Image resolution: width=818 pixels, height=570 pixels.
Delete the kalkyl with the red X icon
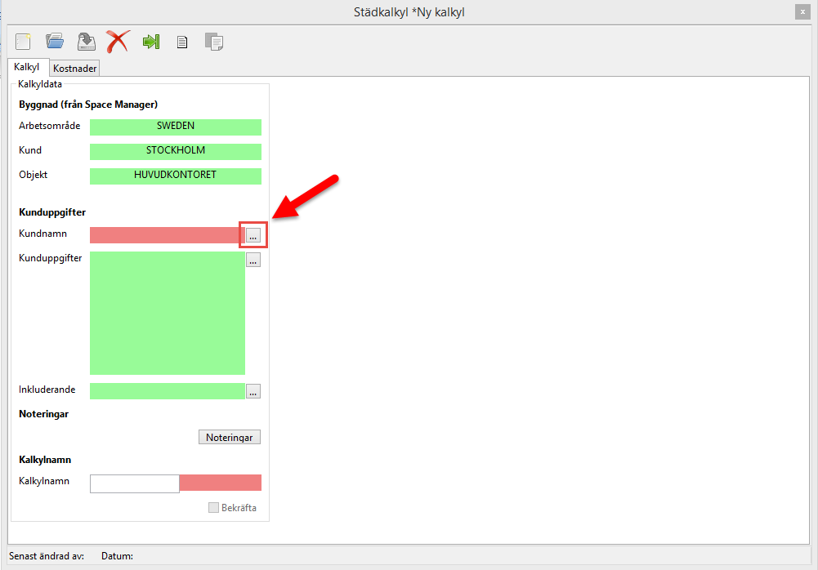point(118,42)
